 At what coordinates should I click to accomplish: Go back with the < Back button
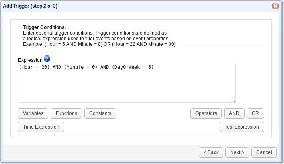pyautogui.click(x=211, y=152)
